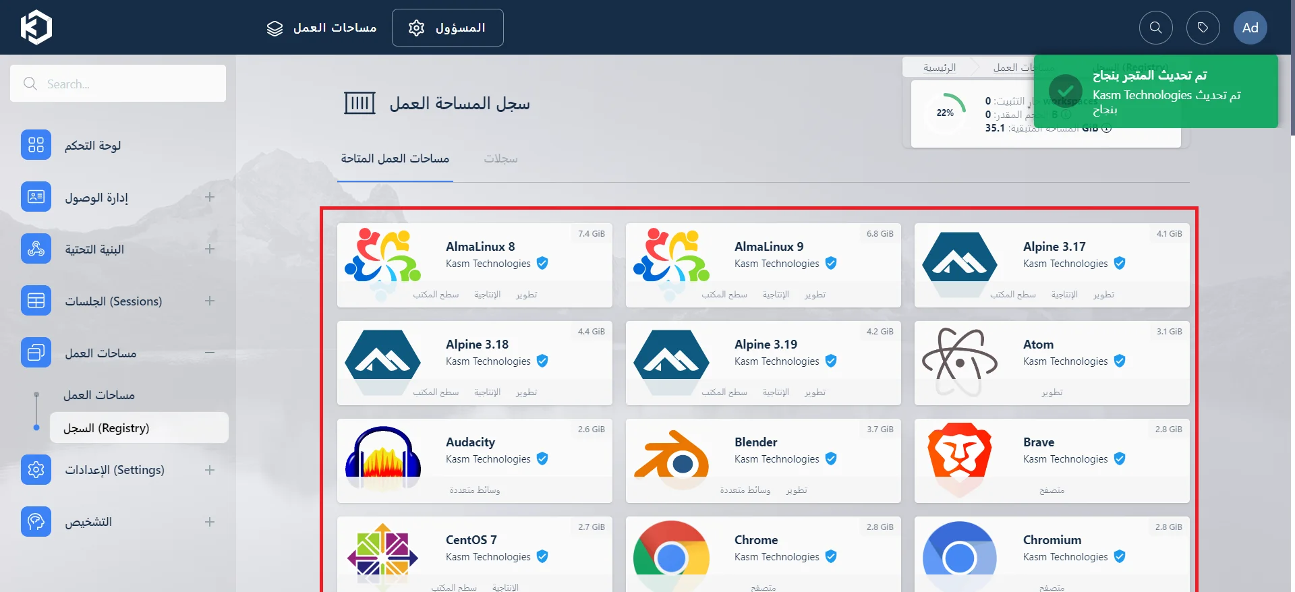Viewport: 1295px width, 592px height.
Task: Click the sidebar Search field
Action: (x=118, y=84)
